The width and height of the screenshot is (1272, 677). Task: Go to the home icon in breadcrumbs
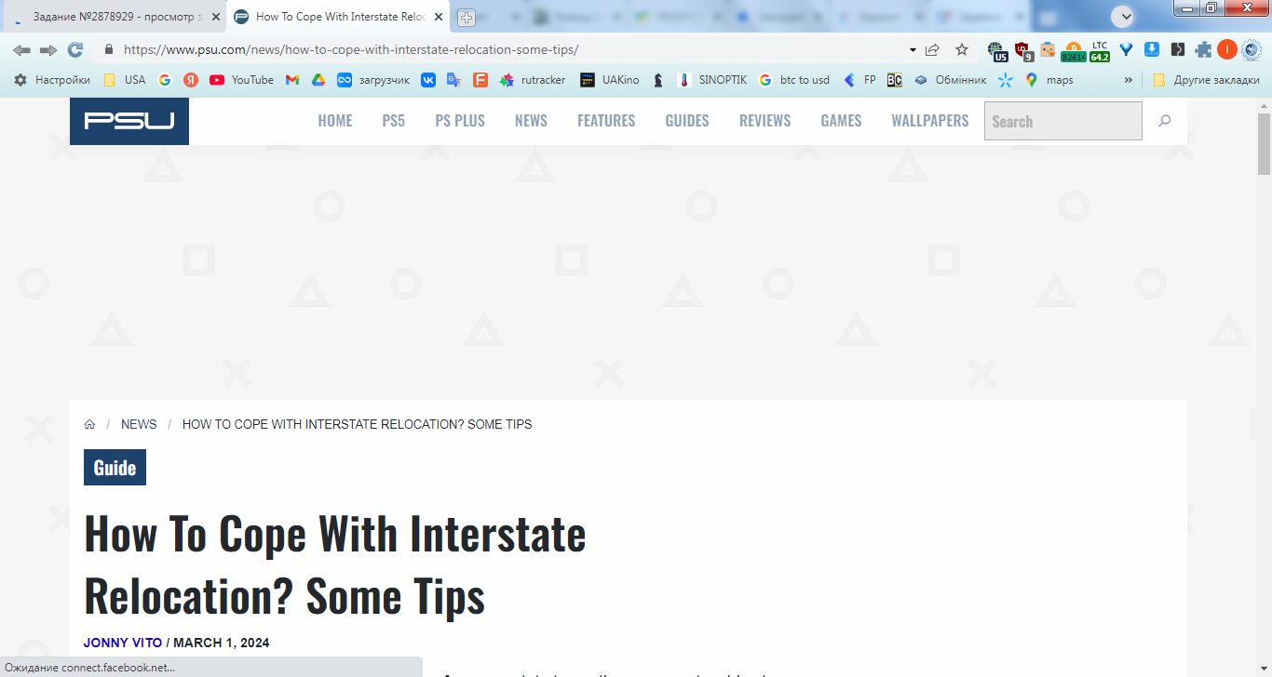tap(89, 424)
